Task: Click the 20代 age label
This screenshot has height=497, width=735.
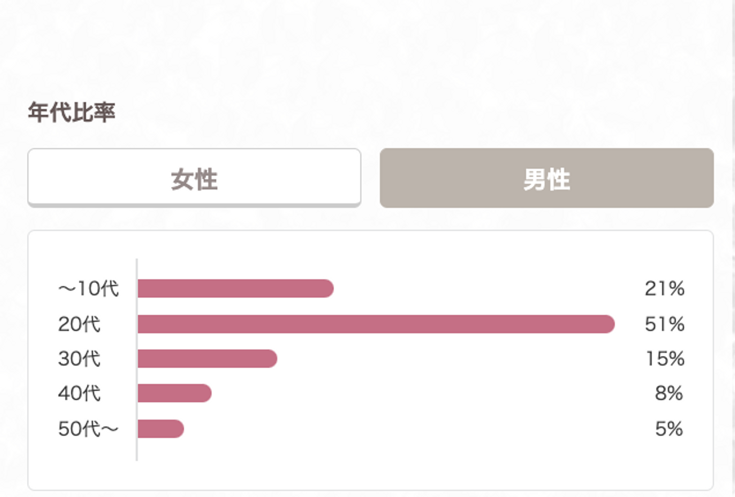Action: click(79, 324)
